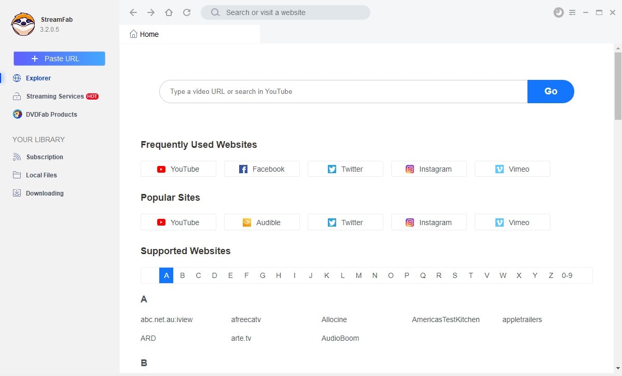Image resolution: width=622 pixels, height=376 pixels.
Task: Open abc.net.au:iview link
Action: [167, 319]
